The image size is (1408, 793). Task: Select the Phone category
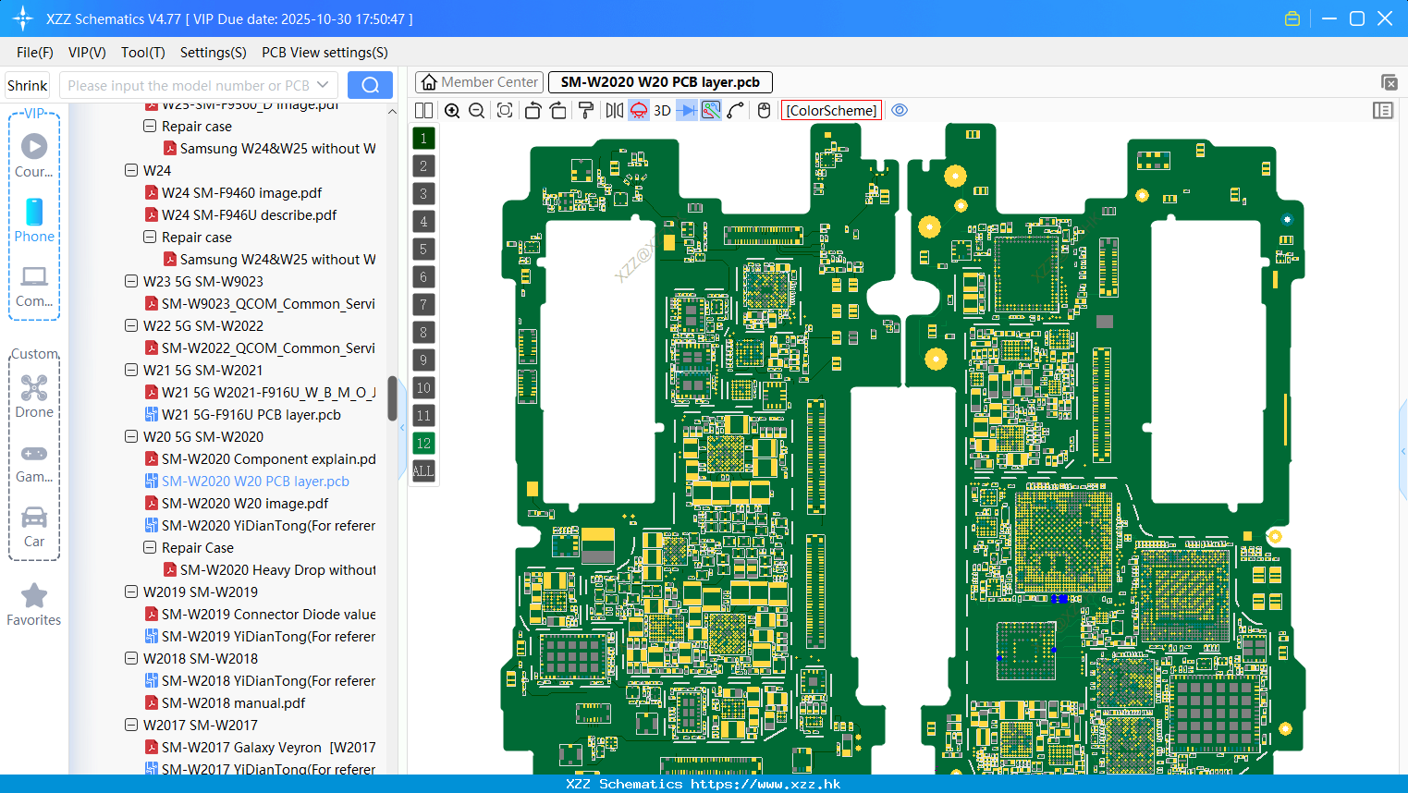coord(34,220)
